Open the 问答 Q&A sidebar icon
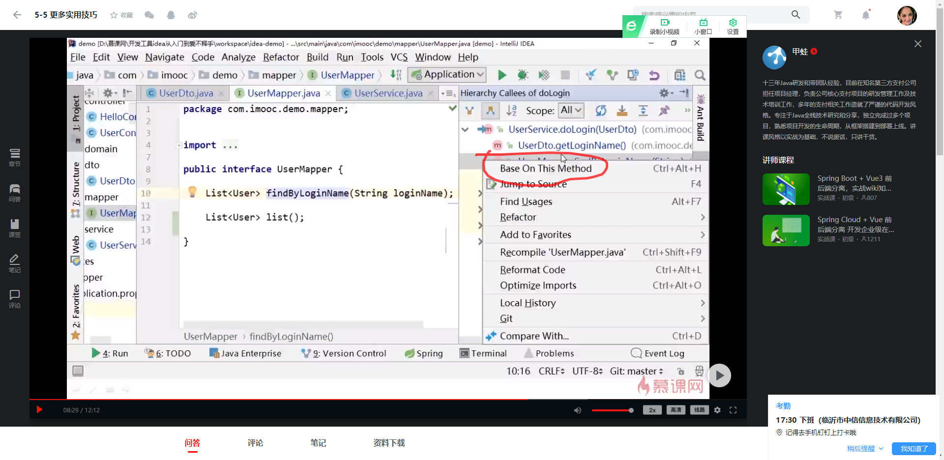This screenshot has height=460, width=944. pyautogui.click(x=15, y=193)
